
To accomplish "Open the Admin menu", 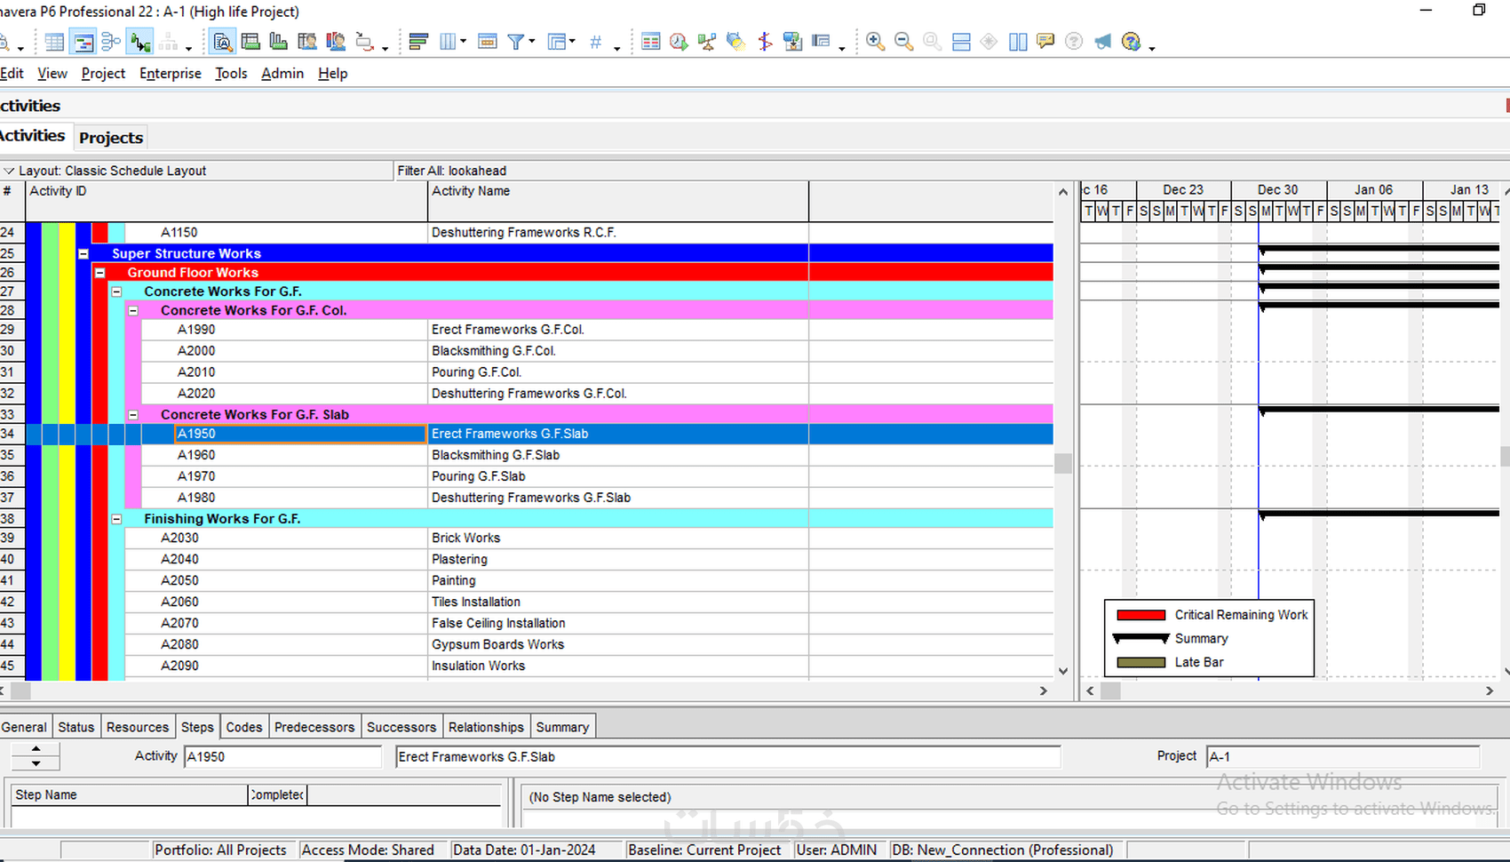I will click(x=282, y=74).
